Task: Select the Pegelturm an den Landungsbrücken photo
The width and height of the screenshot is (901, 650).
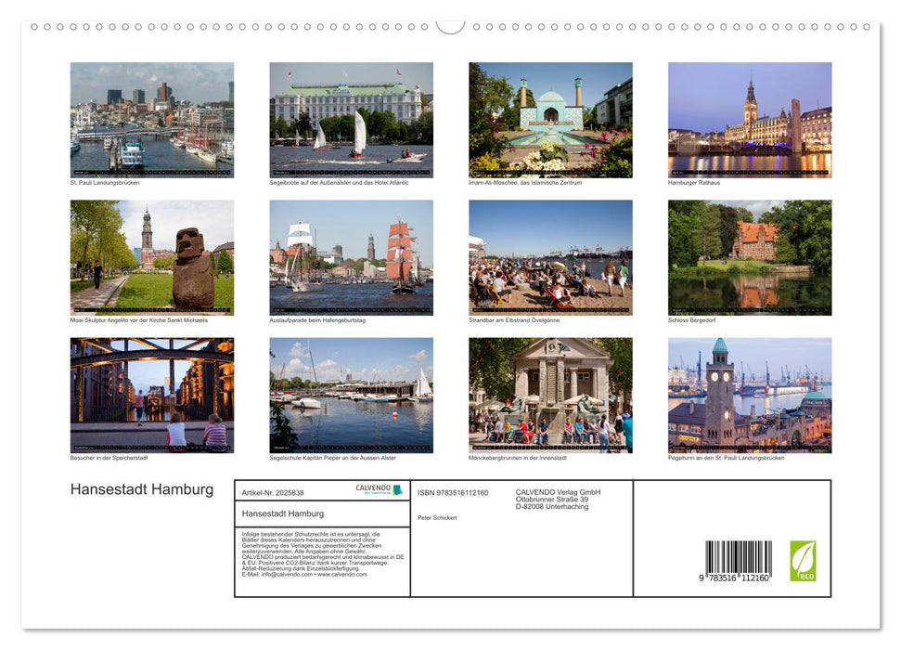Action: click(x=750, y=394)
